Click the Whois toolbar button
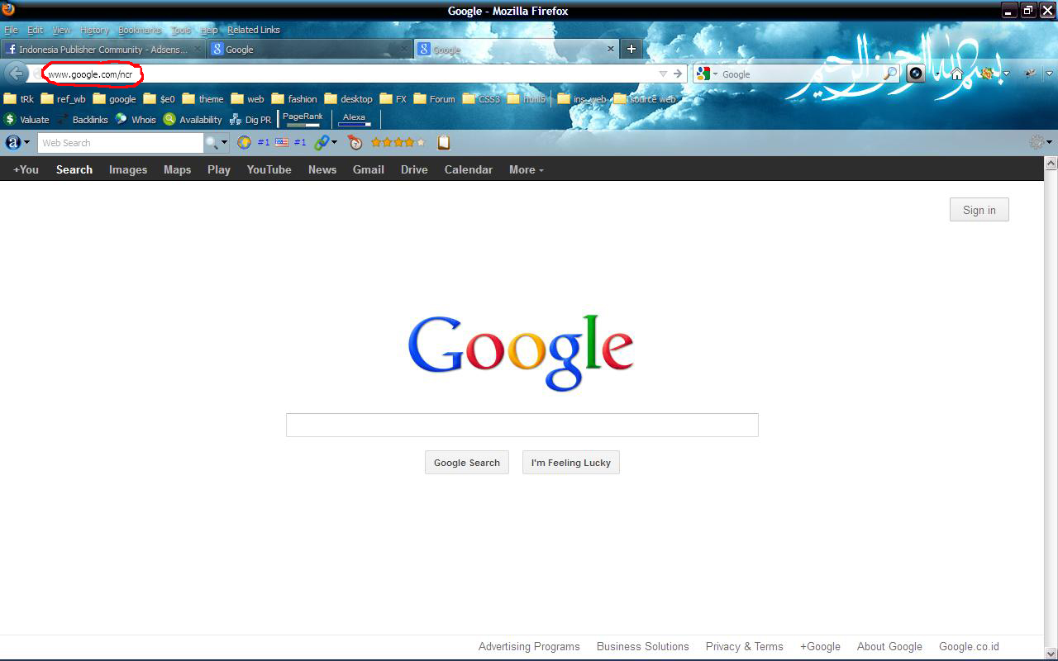Screen dimensions: 1058x661 [136, 119]
